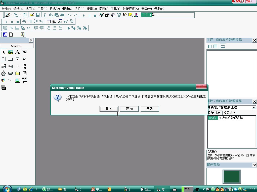Click the End stop square on the Debug toolbar
This screenshot has height=192, width=257.
tap(18, 22)
